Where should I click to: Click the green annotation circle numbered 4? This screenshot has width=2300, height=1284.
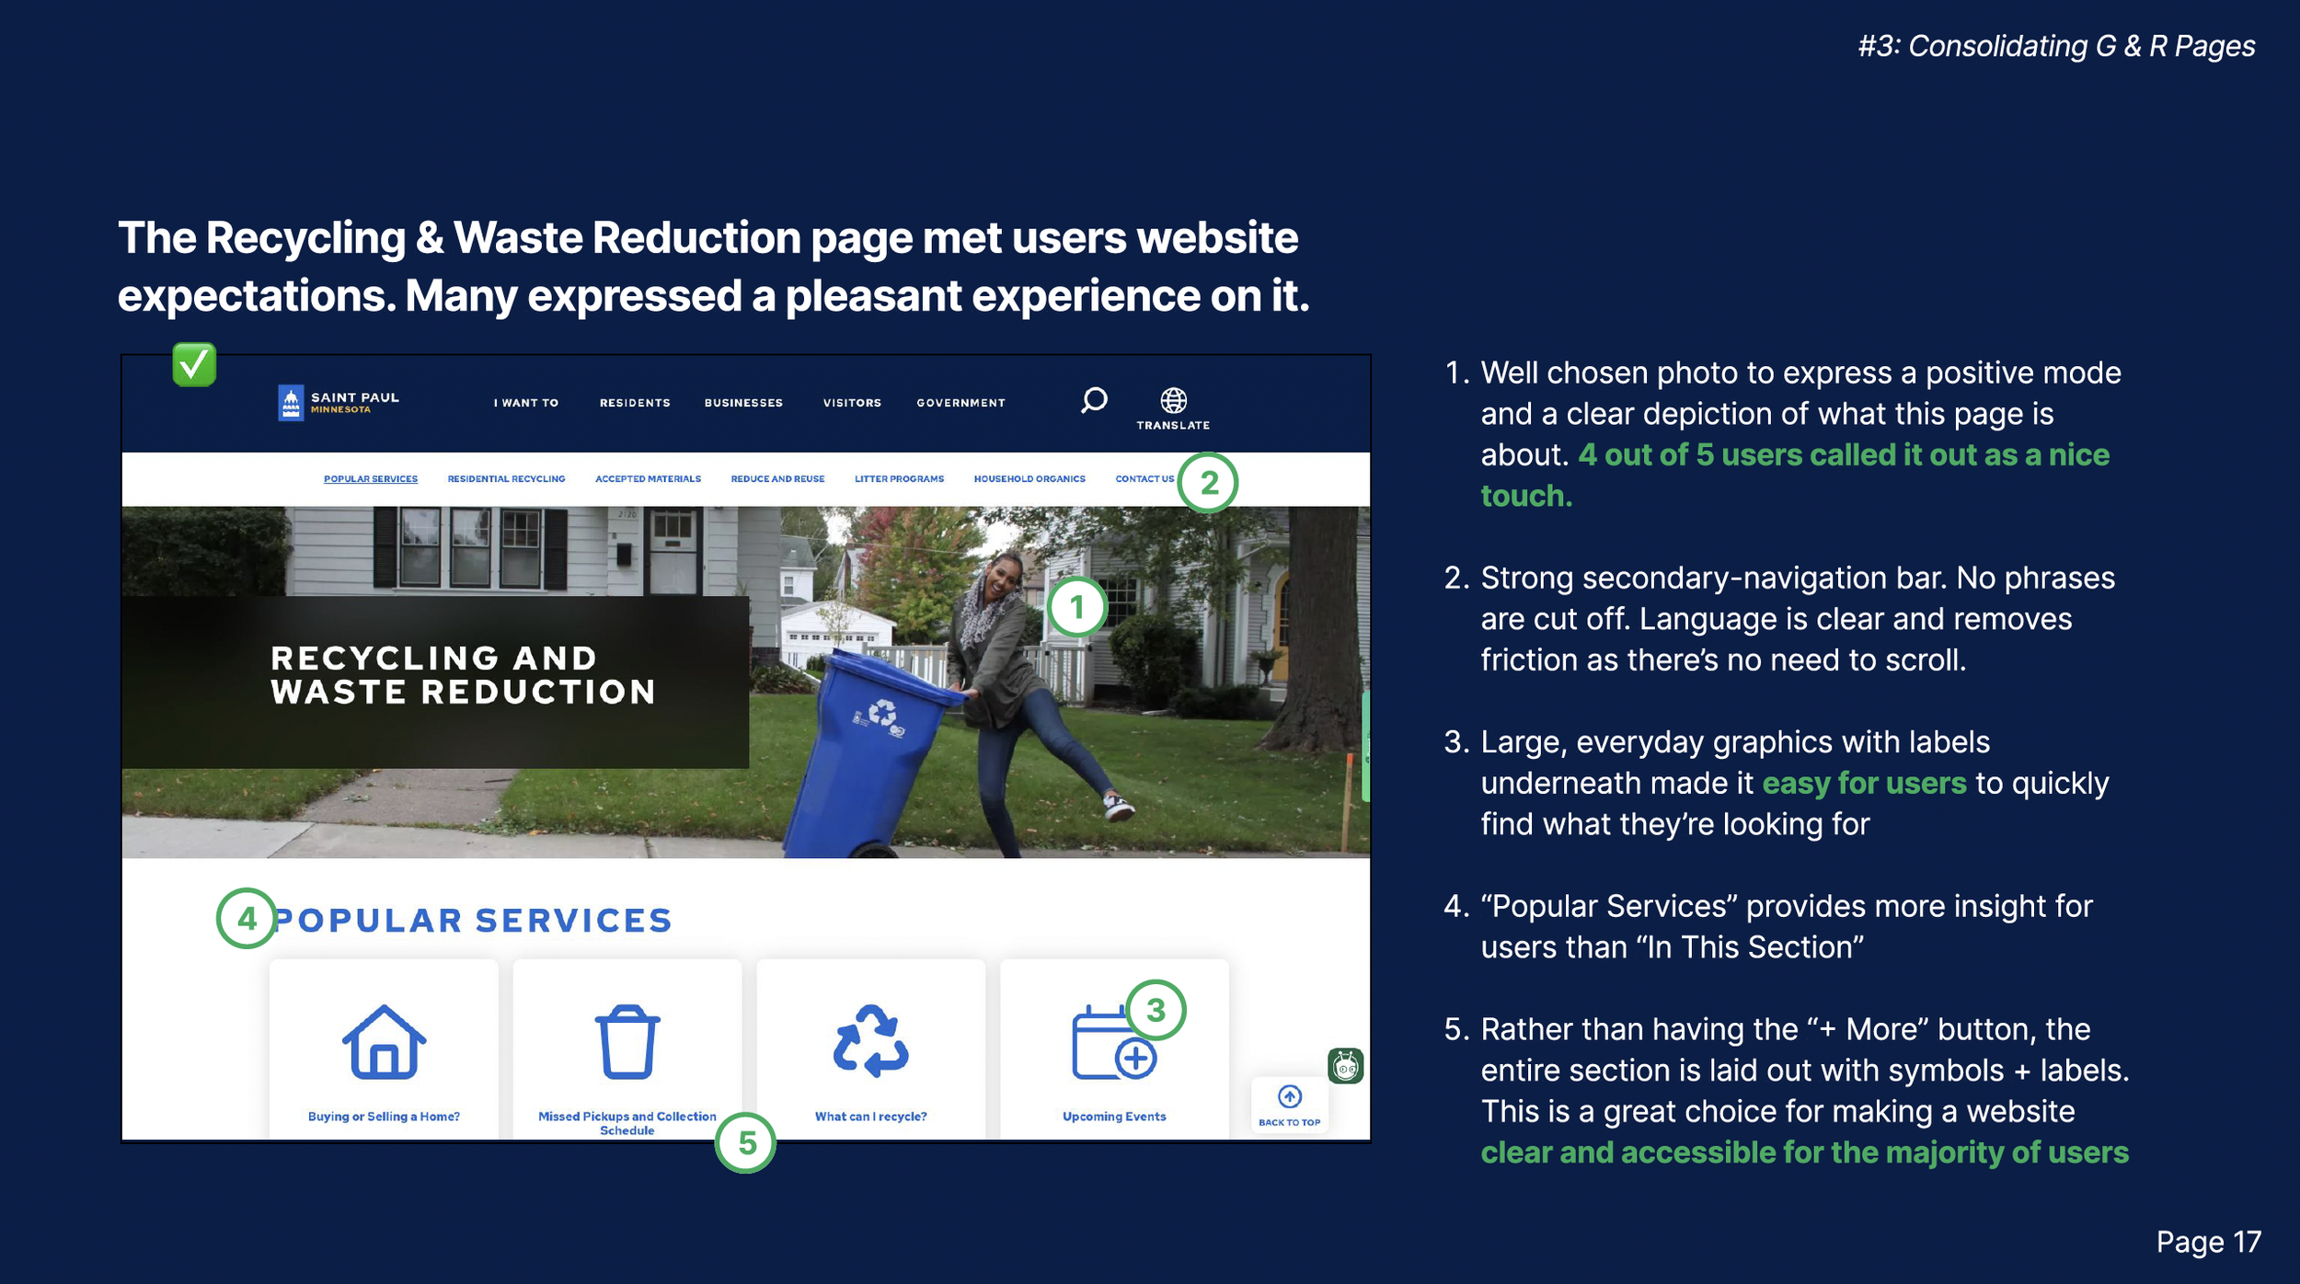[x=247, y=918]
